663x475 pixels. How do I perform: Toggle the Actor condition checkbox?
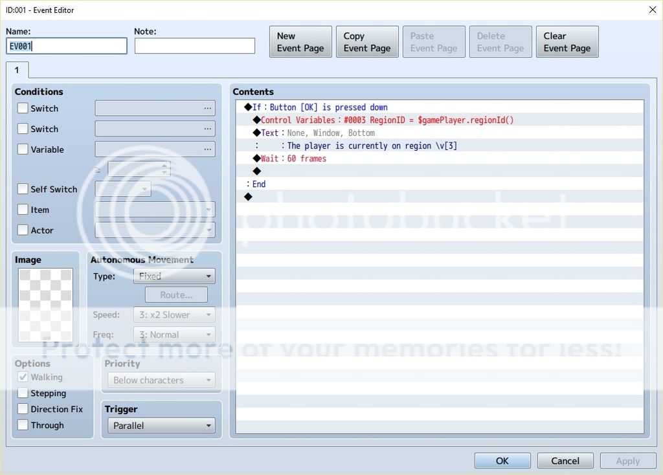tap(23, 230)
